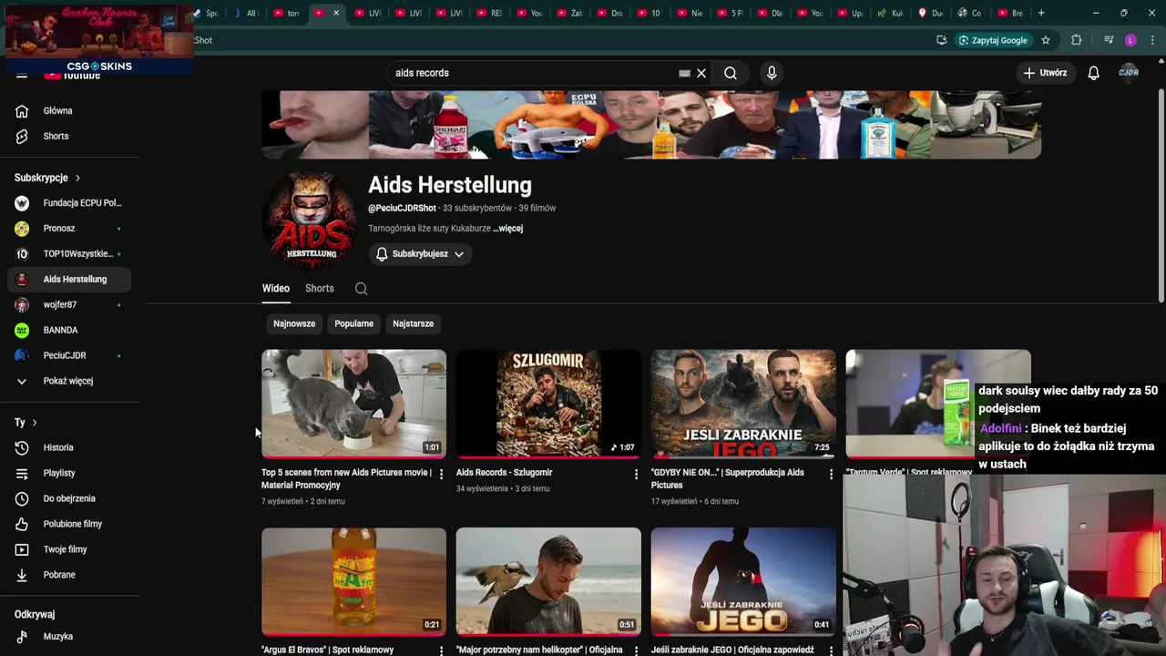The image size is (1166, 656).
Task: Play the beach bird thumbnail 0:51
Action: tap(548, 581)
